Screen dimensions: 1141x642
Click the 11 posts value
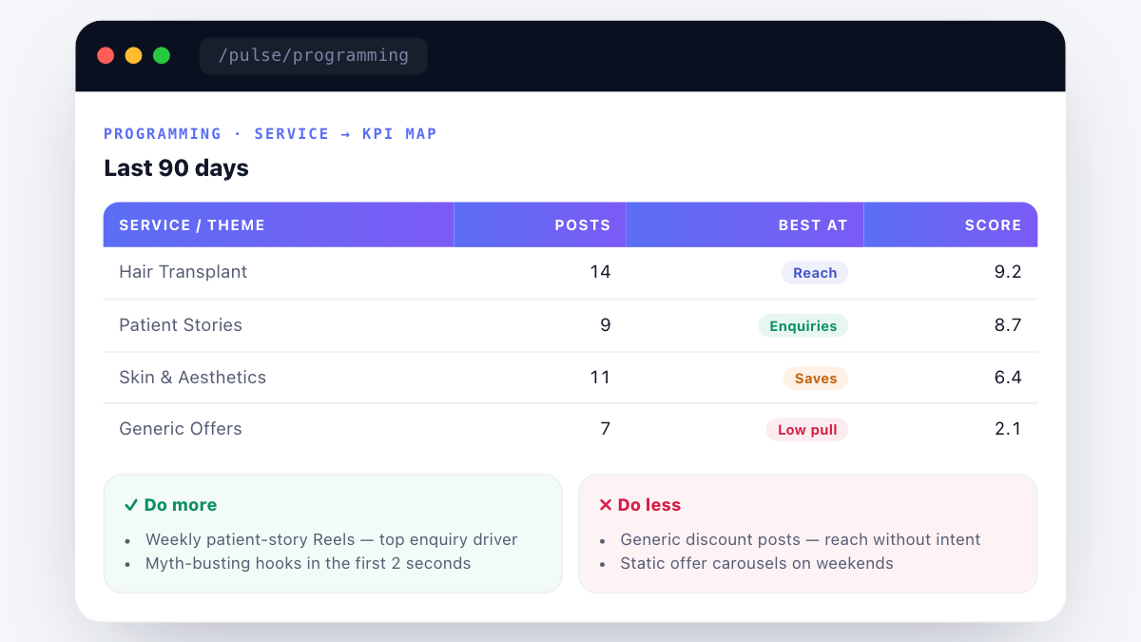[600, 378]
